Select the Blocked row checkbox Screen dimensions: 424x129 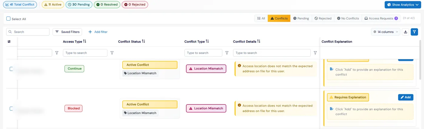[x=12, y=108]
